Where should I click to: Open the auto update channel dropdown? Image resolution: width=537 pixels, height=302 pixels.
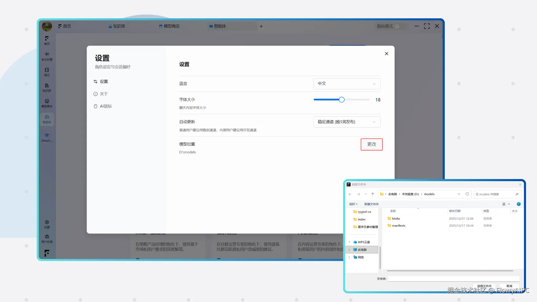point(347,122)
